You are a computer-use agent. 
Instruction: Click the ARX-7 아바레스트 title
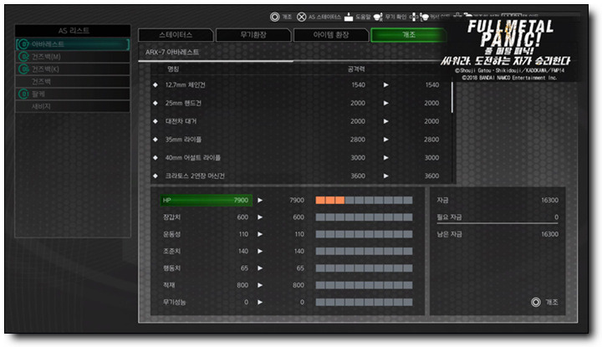pos(172,52)
